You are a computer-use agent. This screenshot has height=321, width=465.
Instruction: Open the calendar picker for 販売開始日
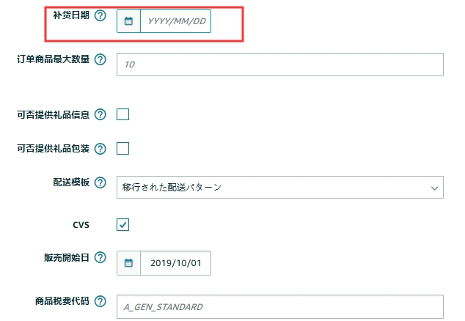point(128,263)
